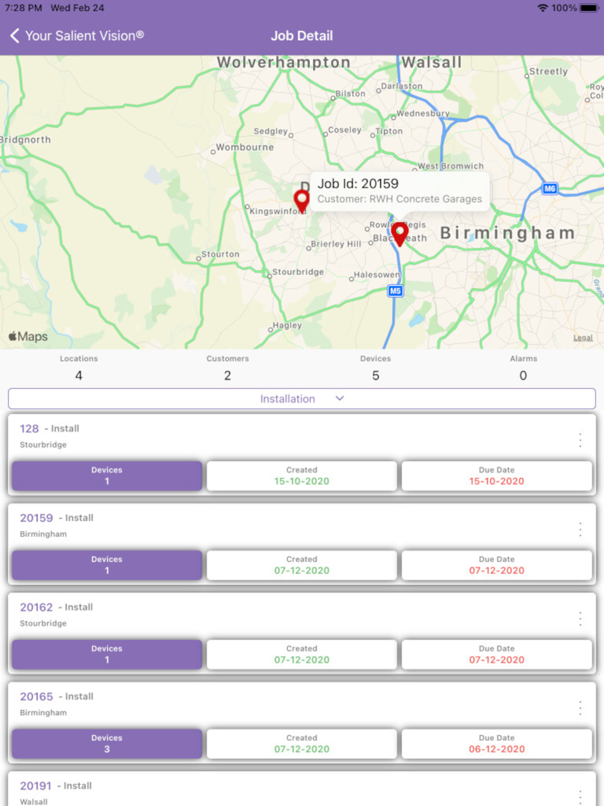The height and width of the screenshot is (806, 604).
Task: Tap the Devices button for job 128
Action: coord(107,476)
